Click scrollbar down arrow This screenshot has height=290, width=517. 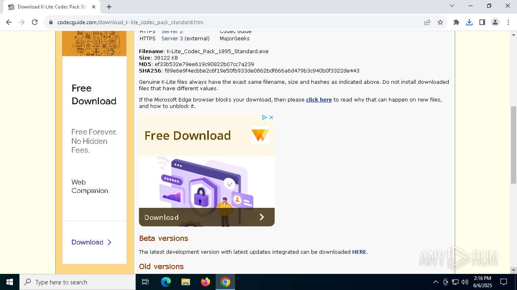513,270
